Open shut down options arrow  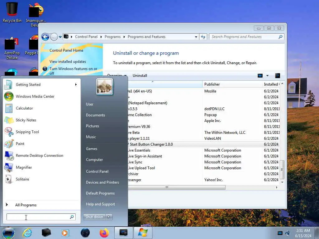[x=109, y=217]
